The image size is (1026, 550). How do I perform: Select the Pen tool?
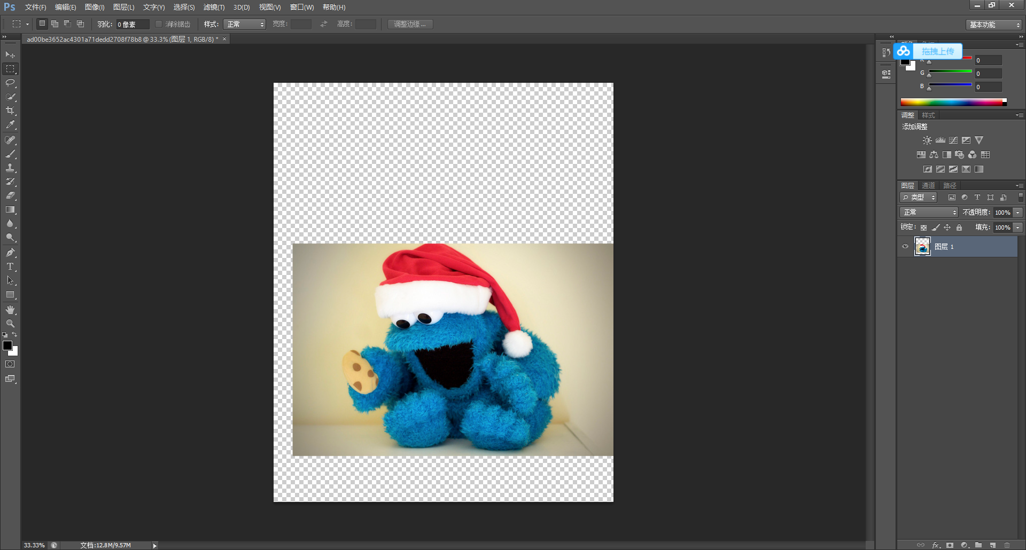[x=10, y=253]
